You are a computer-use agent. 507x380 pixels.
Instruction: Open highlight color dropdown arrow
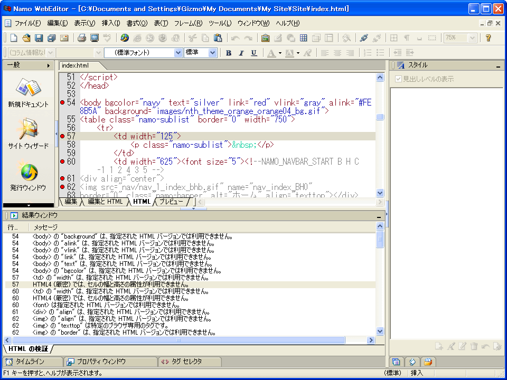(298, 53)
